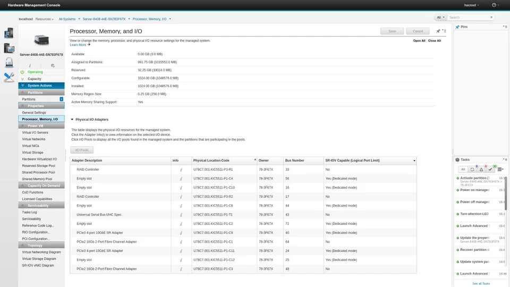This screenshot has width=510, height=287.
Task: Open HMC Management monitor icon in rail
Action: 9,48
